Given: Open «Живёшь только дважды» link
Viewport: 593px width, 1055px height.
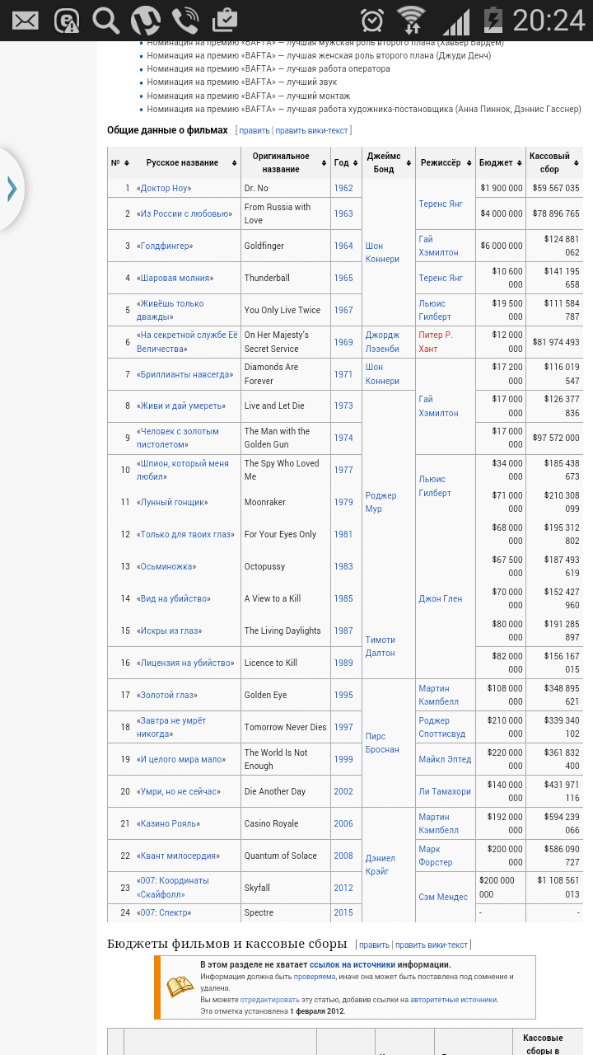Looking at the screenshot, I should (170, 311).
